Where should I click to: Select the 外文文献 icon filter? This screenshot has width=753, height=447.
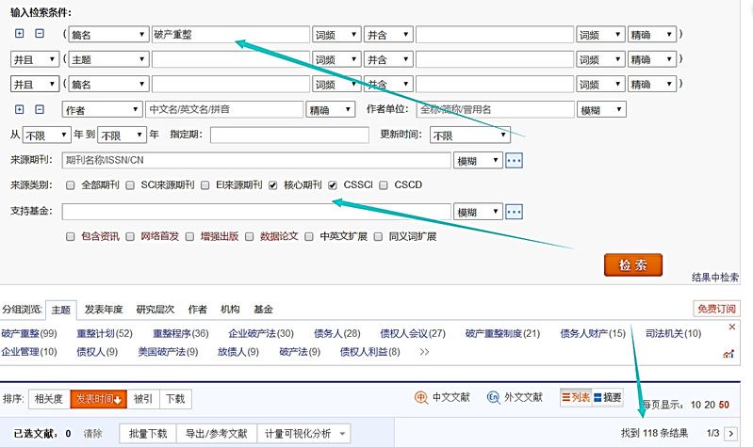[x=515, y=397]
